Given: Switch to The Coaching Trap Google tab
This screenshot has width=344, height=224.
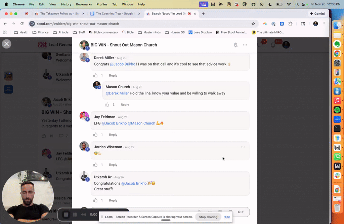Looking at the screenshot, I should click(115, 13).
